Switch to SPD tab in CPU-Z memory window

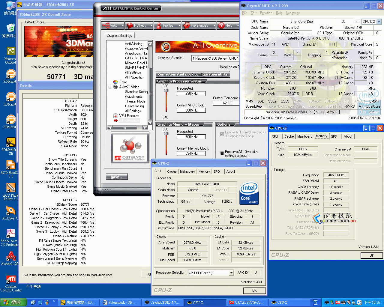[334, 136]
